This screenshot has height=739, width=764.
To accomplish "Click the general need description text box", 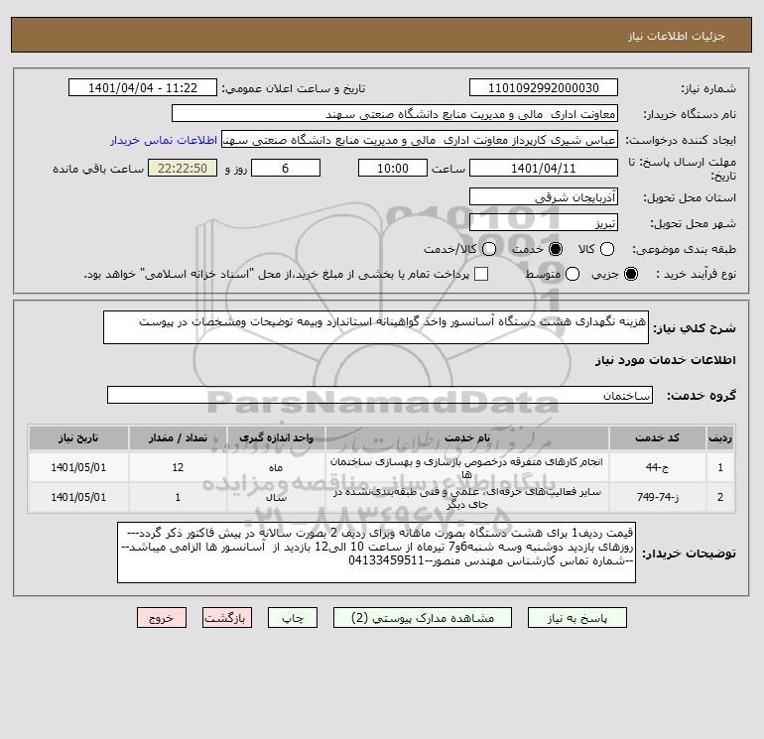I will click(x=376, y=327).
